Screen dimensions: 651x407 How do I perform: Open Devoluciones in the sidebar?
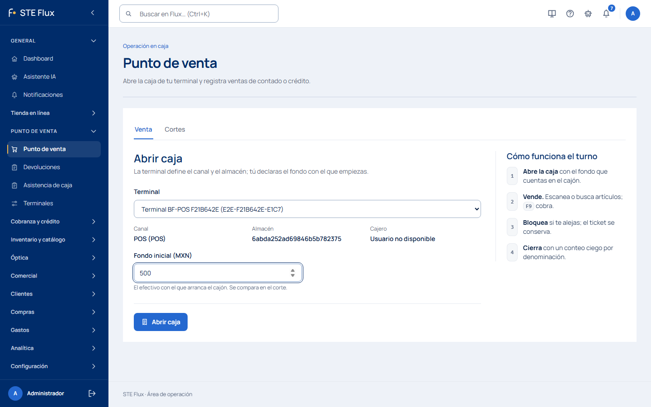tap(54, 167)
